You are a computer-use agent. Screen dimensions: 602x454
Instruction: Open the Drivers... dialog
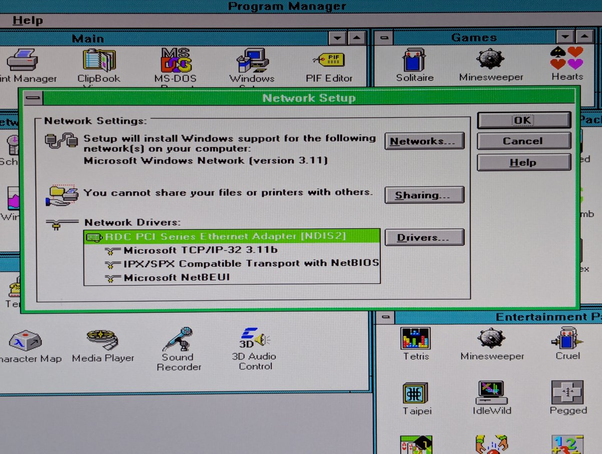click(424, 237)
